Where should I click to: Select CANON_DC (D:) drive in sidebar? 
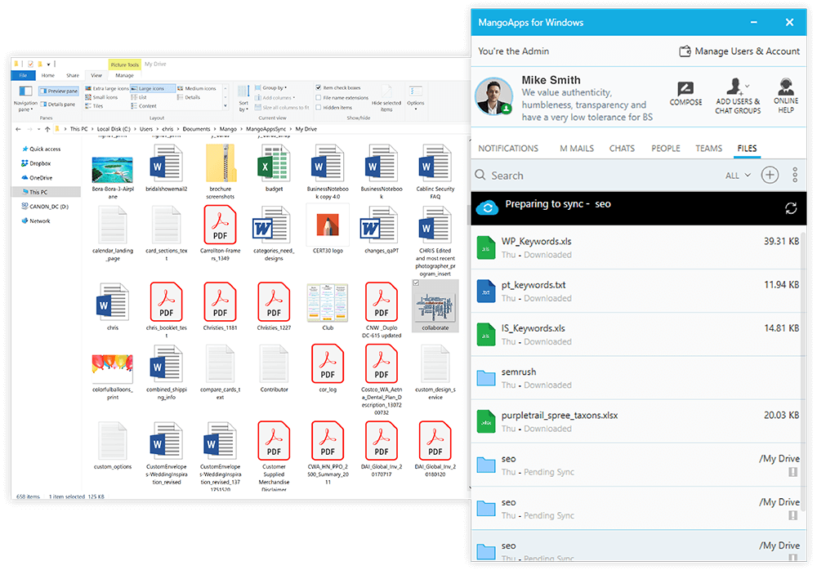tap(45, 207)
